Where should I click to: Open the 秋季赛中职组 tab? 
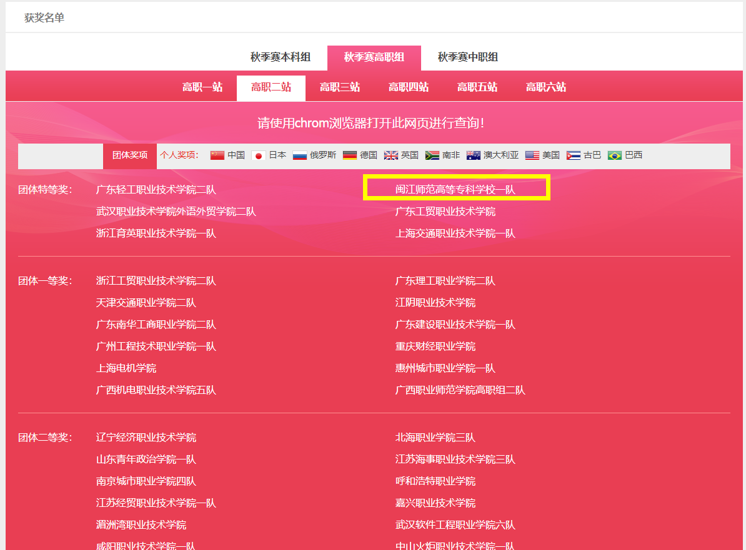[468, 57]
